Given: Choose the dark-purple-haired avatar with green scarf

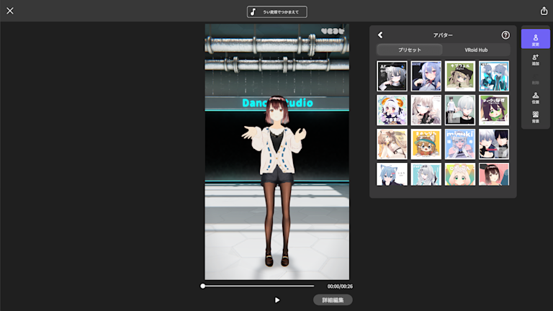Looking at the screenshot, I should click(x=494, y=110).
